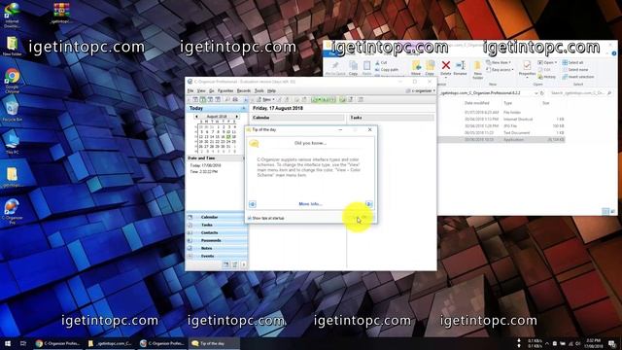Open the Recycle Bin desktop icon
Screen dimensions: 622x350
[13, 111]
